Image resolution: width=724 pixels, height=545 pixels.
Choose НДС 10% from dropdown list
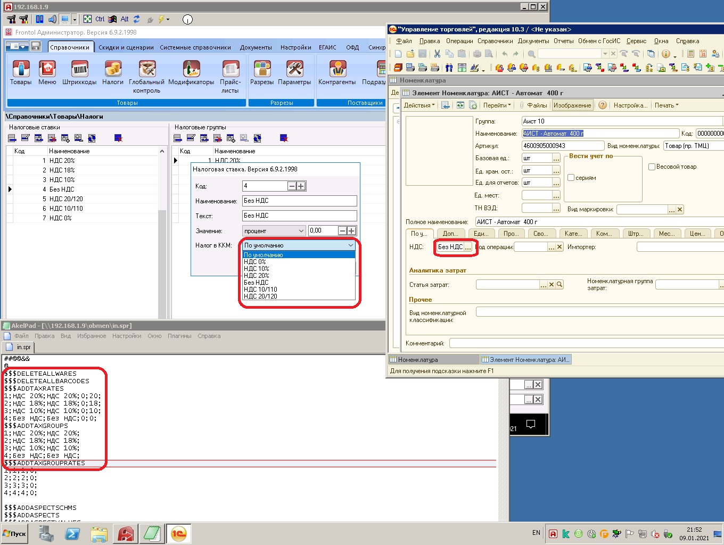click(x=257, y=269)
